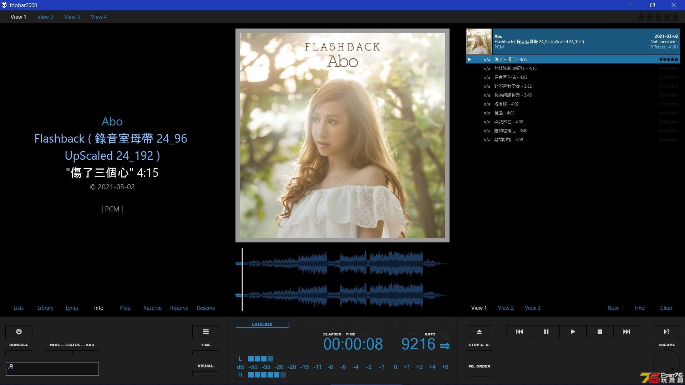Toggle the VISUAL. indicator bar

click(x=206, y=374)
